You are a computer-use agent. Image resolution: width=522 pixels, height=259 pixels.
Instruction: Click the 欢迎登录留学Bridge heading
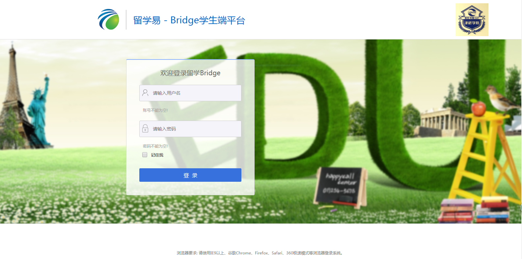[190, 73]
